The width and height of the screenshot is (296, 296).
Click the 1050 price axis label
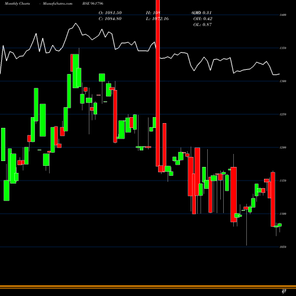(283, 247)
